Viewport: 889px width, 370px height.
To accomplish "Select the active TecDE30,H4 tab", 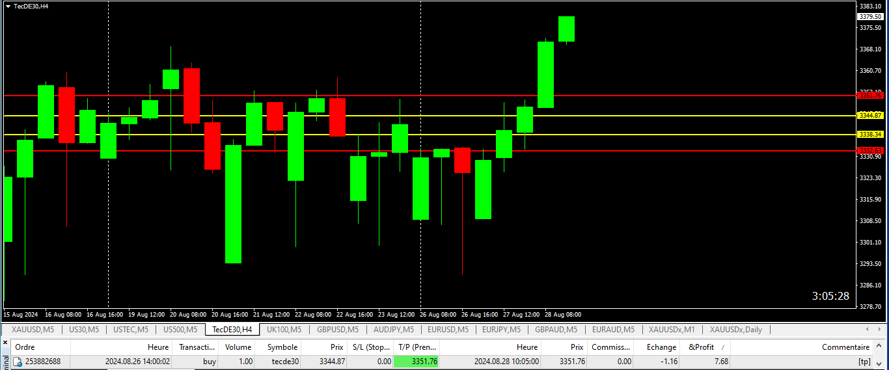I will tap(232, 330).
